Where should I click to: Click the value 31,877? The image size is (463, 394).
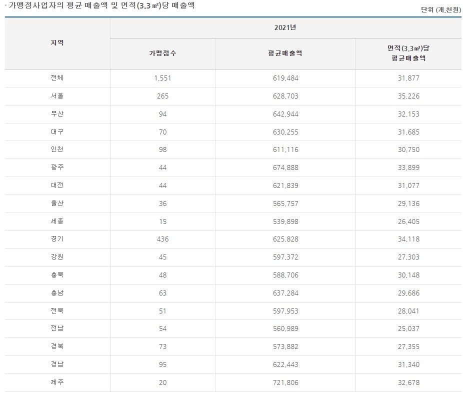(408, 78)
